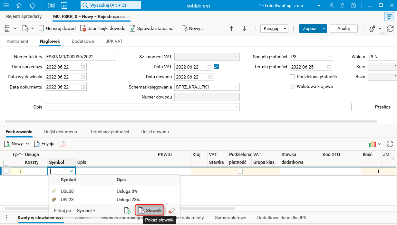Image resolution: width=397 pixels, height=225 pixels.
Task: Click the Słownik button
Action: 150,211
